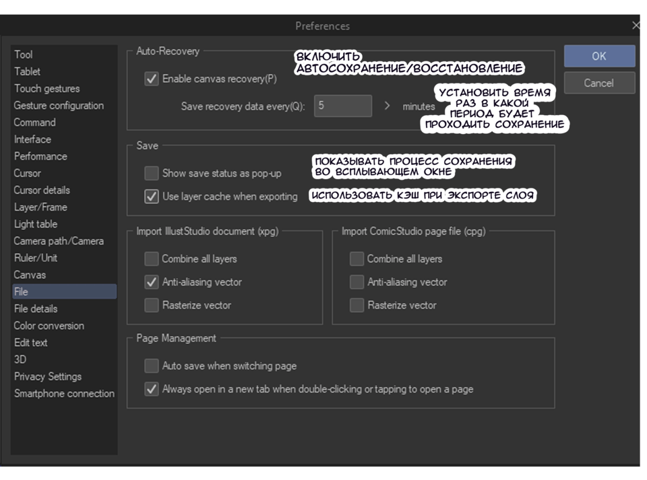Click the save recovery minutes input field
The height and width of the screenshot is (480, 647).
click(x=342, y=106)
